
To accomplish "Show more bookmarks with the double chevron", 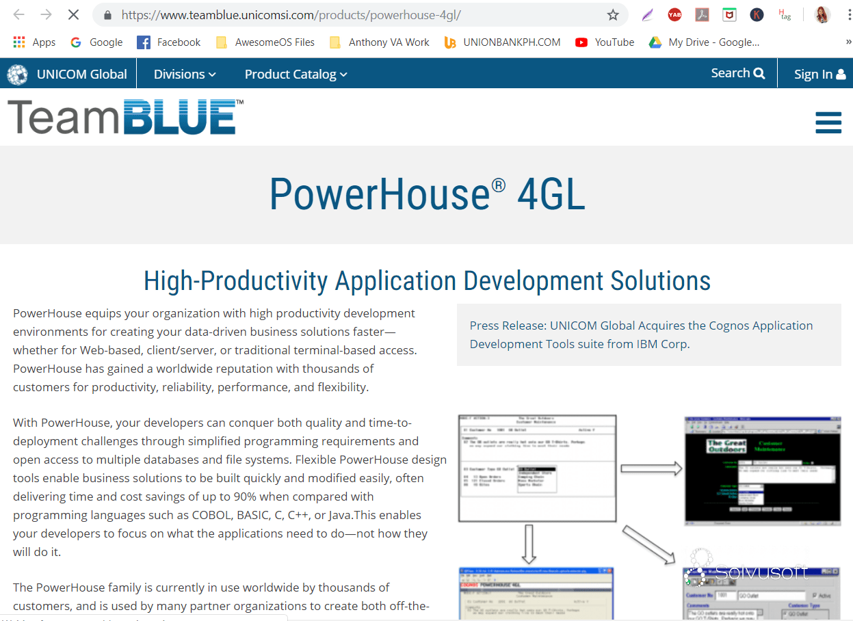I will pos(848,42).
